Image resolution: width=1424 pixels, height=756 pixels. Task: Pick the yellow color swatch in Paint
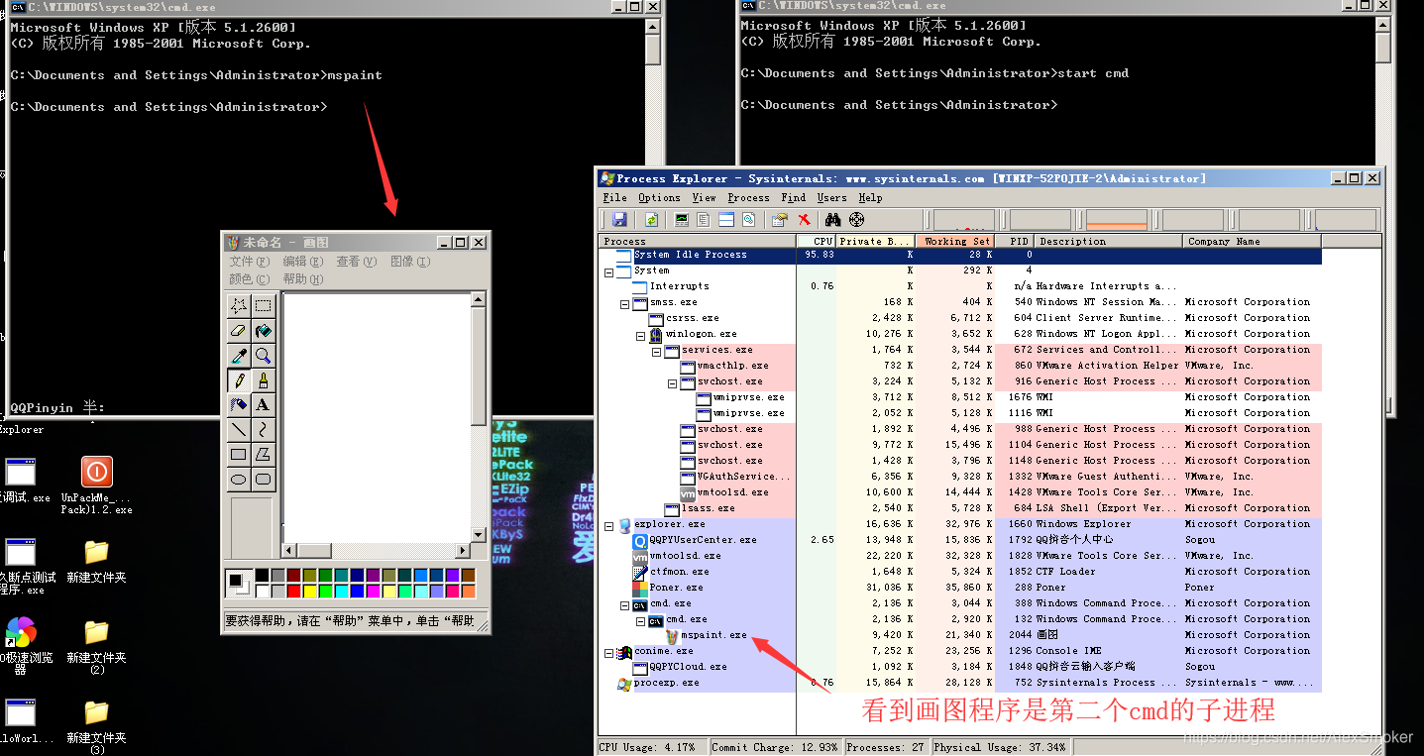[309, 591]
